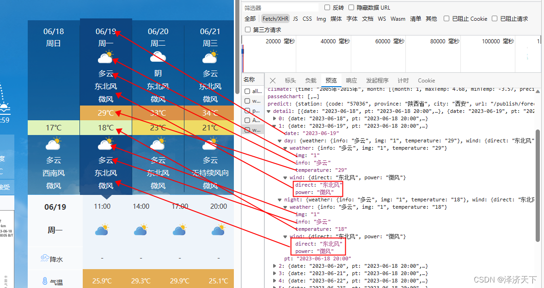Click the 名称 column header
This screenshot has width=544, height=288.
(249, 80)
